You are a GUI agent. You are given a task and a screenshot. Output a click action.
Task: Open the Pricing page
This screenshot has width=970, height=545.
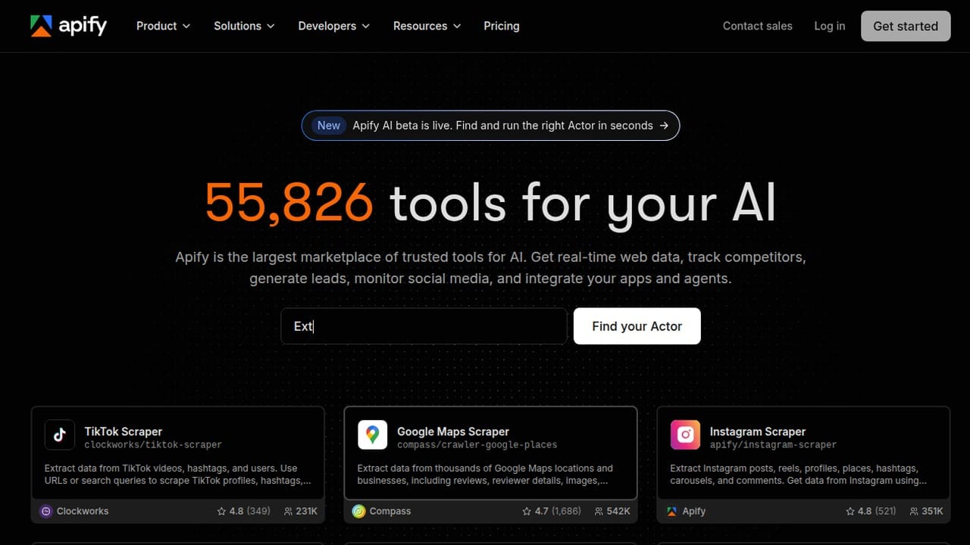[x=502, y=26]
